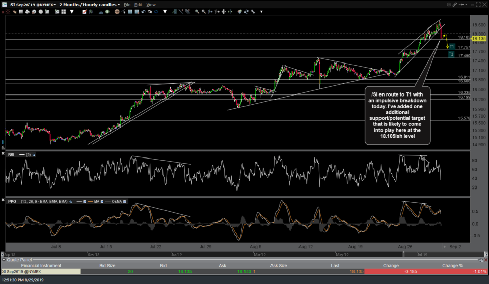Click the Bid Size column header
Image resolution: width=489 pixels, height=284 pixels.
107,266
